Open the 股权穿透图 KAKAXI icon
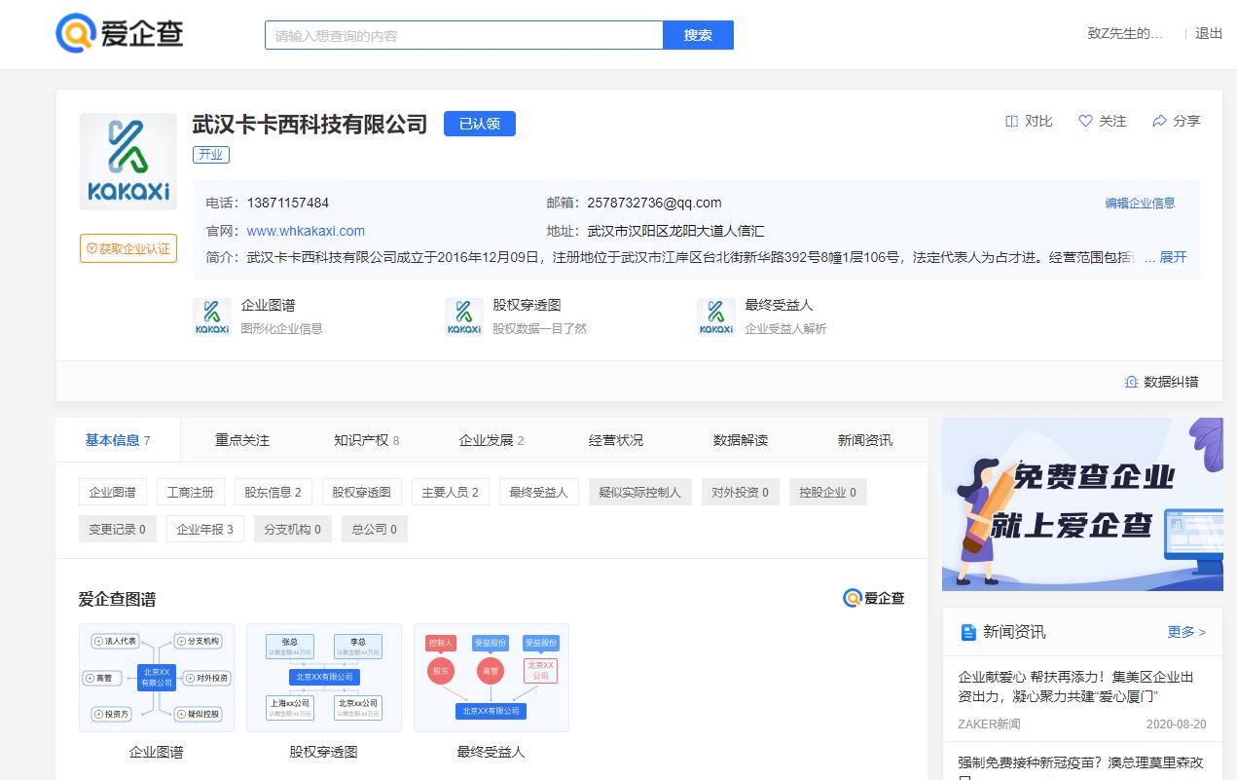 (x=464, y=317)
